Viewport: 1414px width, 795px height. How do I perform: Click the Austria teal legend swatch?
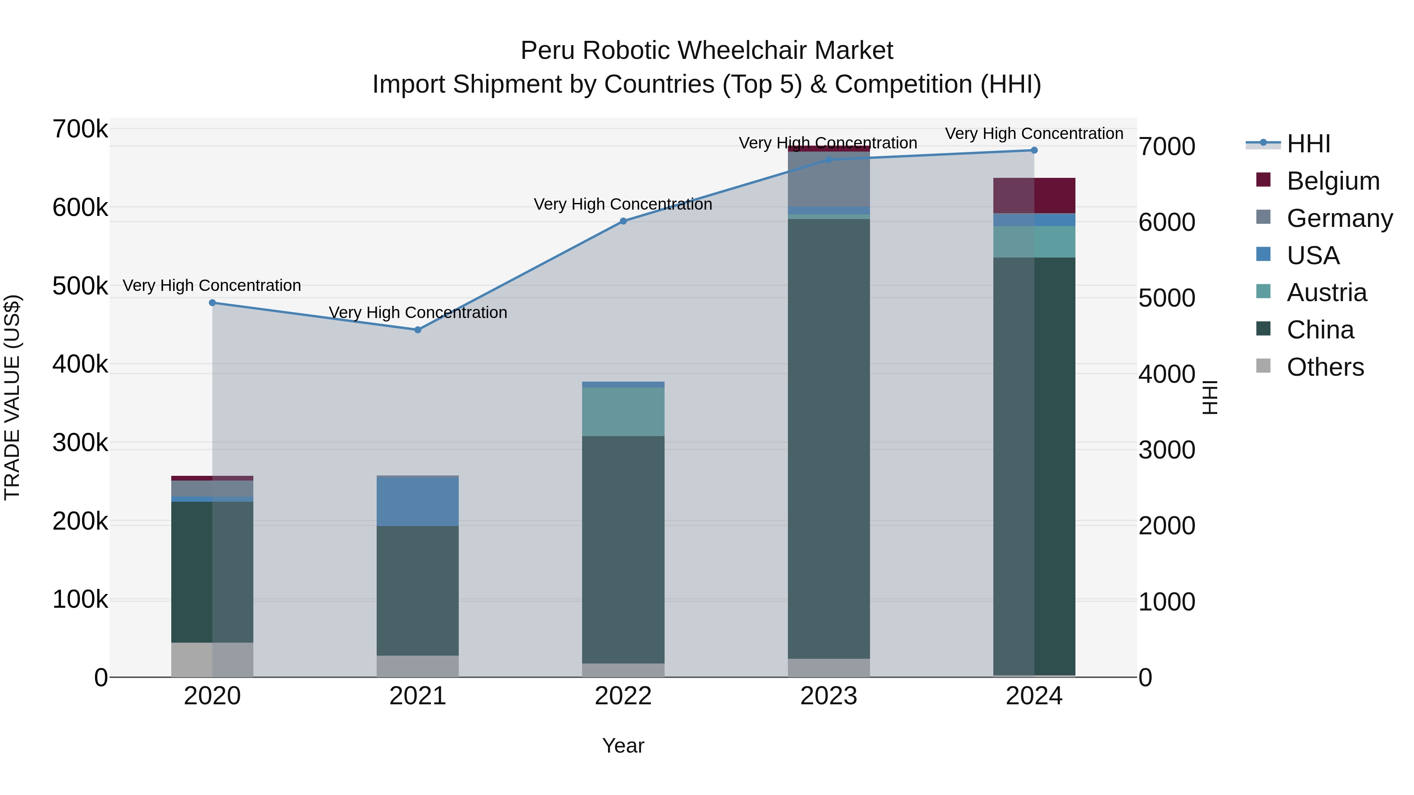1263,291
